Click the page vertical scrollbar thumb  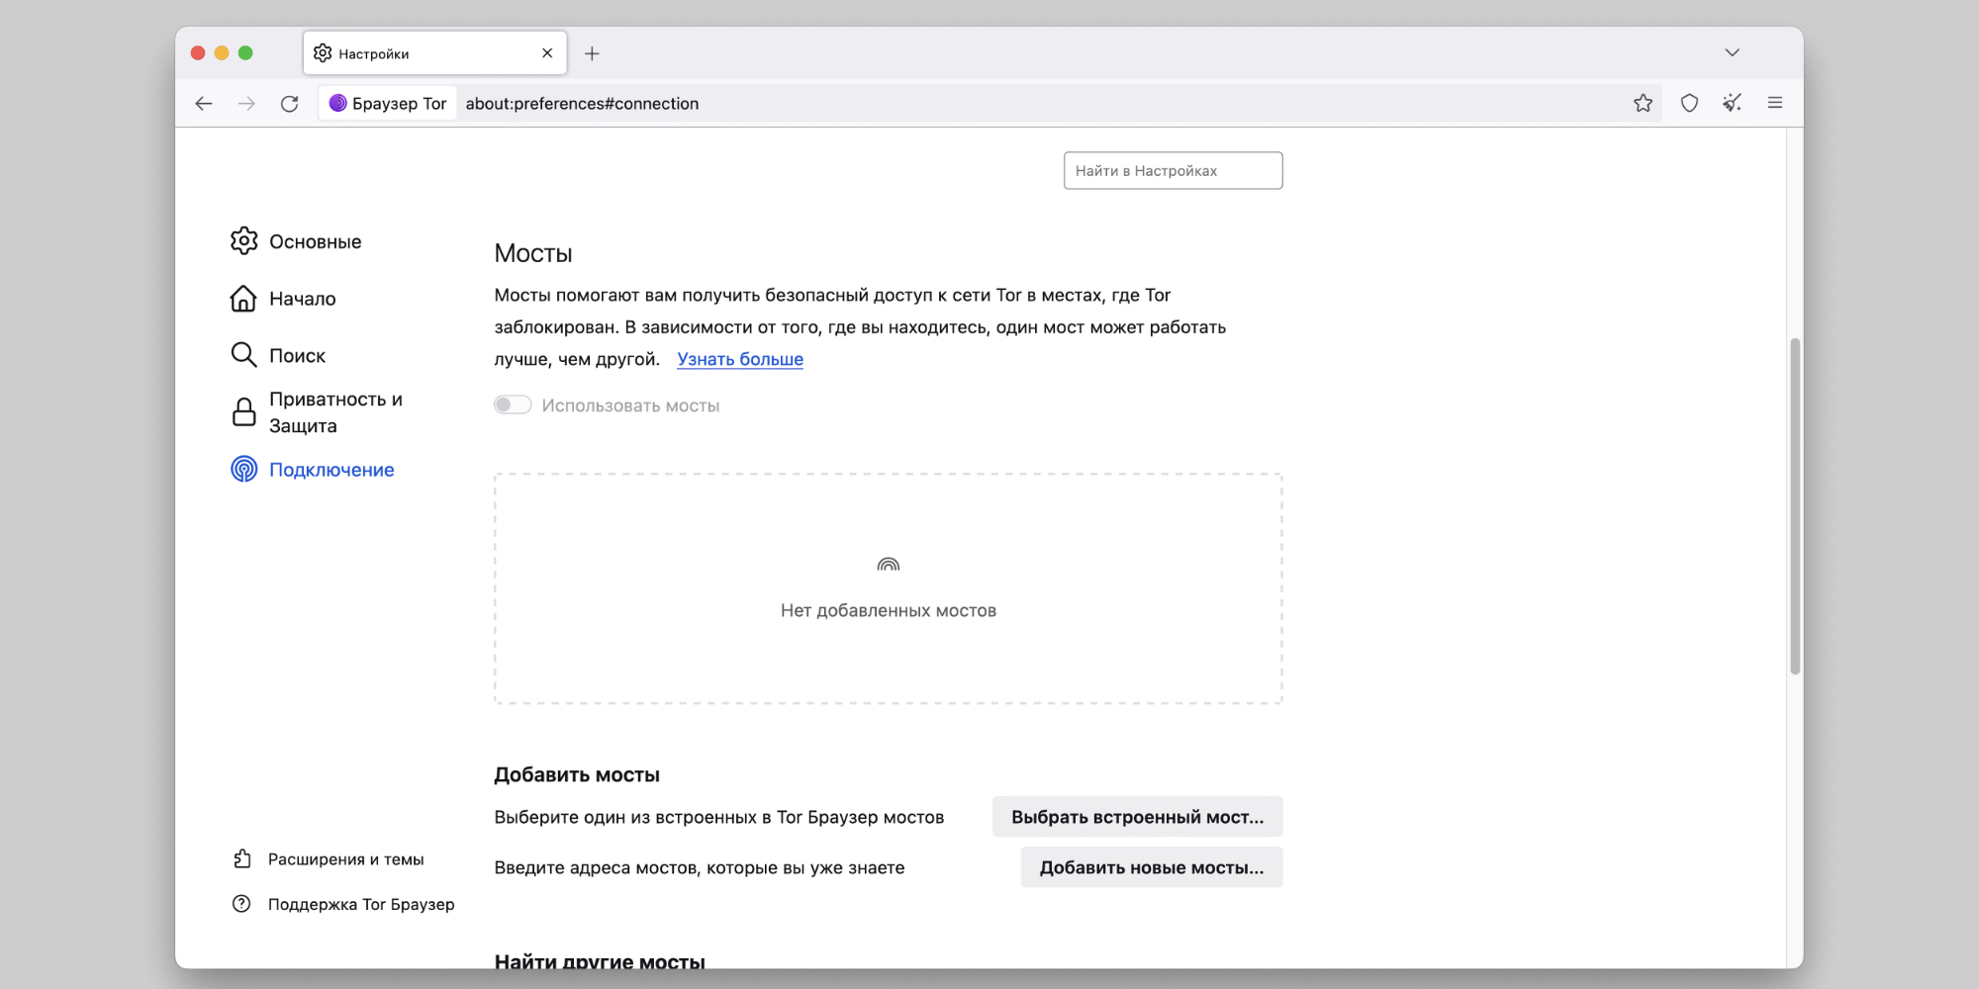(x=1795, y=506)
